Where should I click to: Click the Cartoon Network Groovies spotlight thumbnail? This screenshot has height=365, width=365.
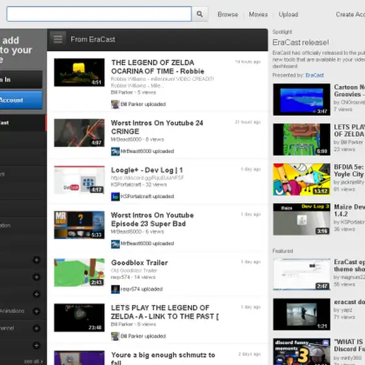coord(302,99)
